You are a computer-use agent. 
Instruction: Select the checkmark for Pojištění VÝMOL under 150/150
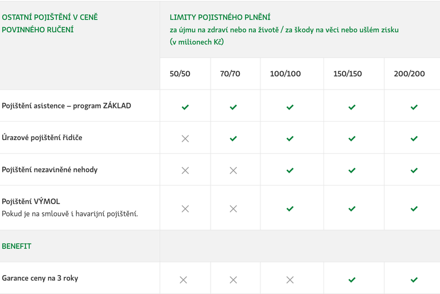[352, 208]
